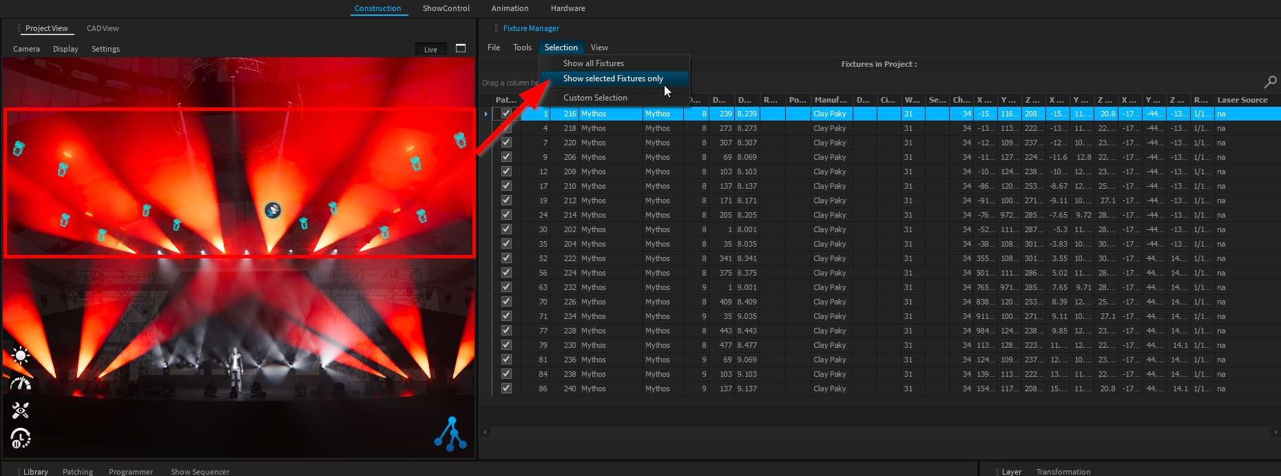
Task: Open the wrench-and-eye visual tools icon
Action: pos(21,411)
